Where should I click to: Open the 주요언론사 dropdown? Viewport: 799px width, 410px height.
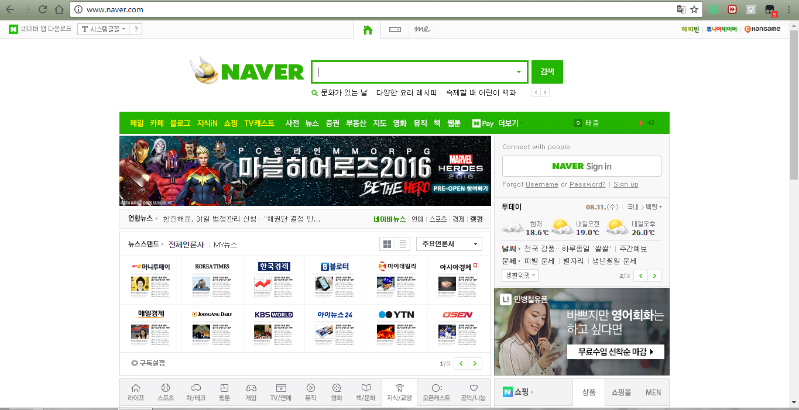tap(448, 243)
